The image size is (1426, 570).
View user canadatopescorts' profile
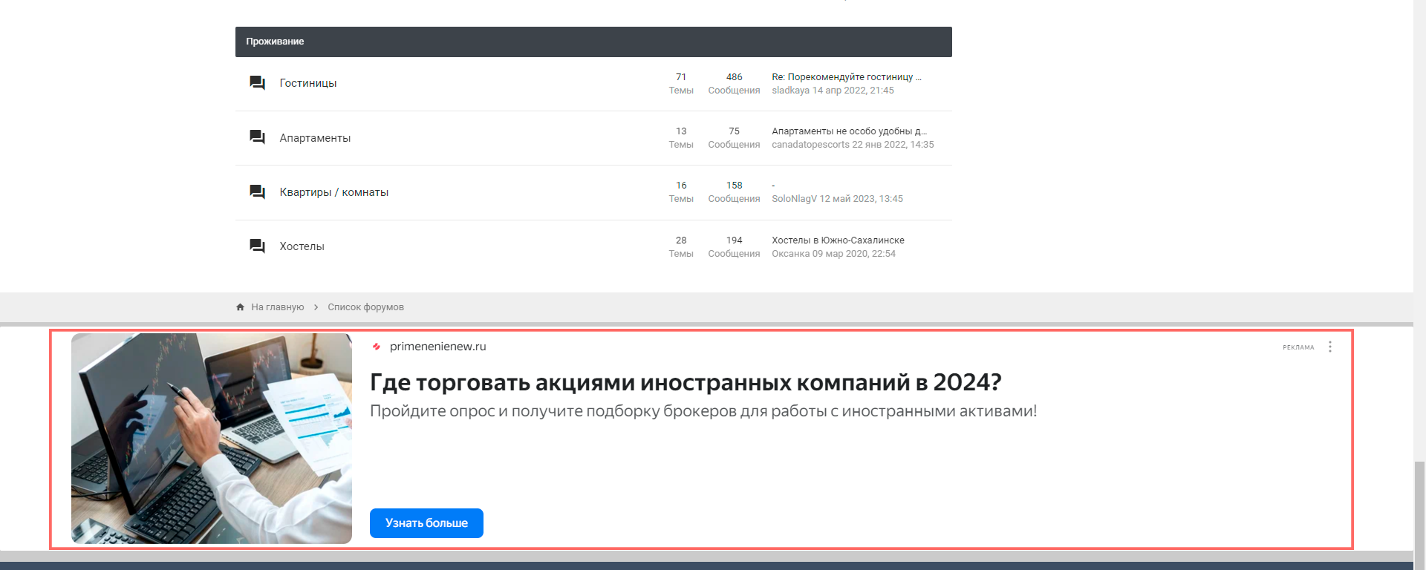pos(810,144)
